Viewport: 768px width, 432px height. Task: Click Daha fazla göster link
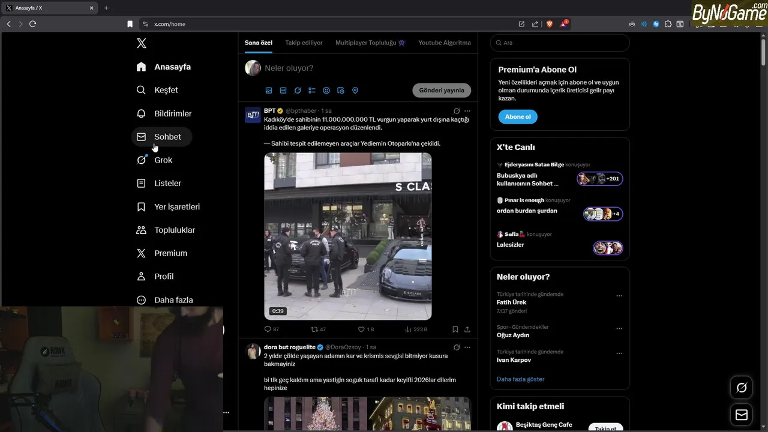(521, 379)
